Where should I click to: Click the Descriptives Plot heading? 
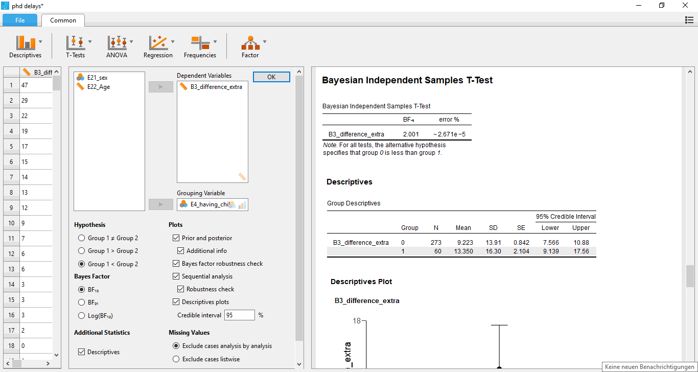click(x=361, y=282)
